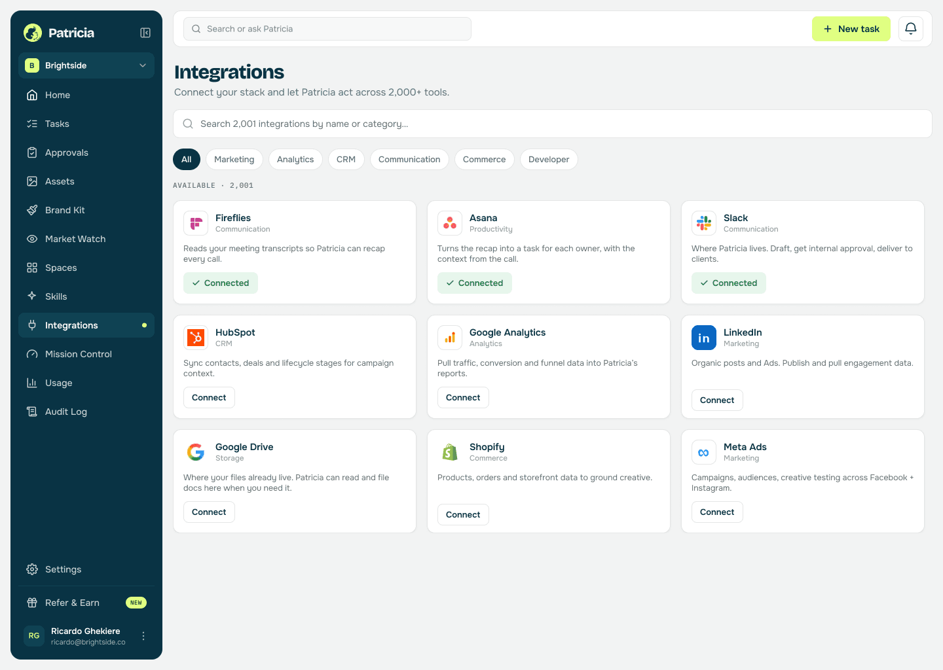
Task: Click the Assets image icon
Action: (32, 181)
